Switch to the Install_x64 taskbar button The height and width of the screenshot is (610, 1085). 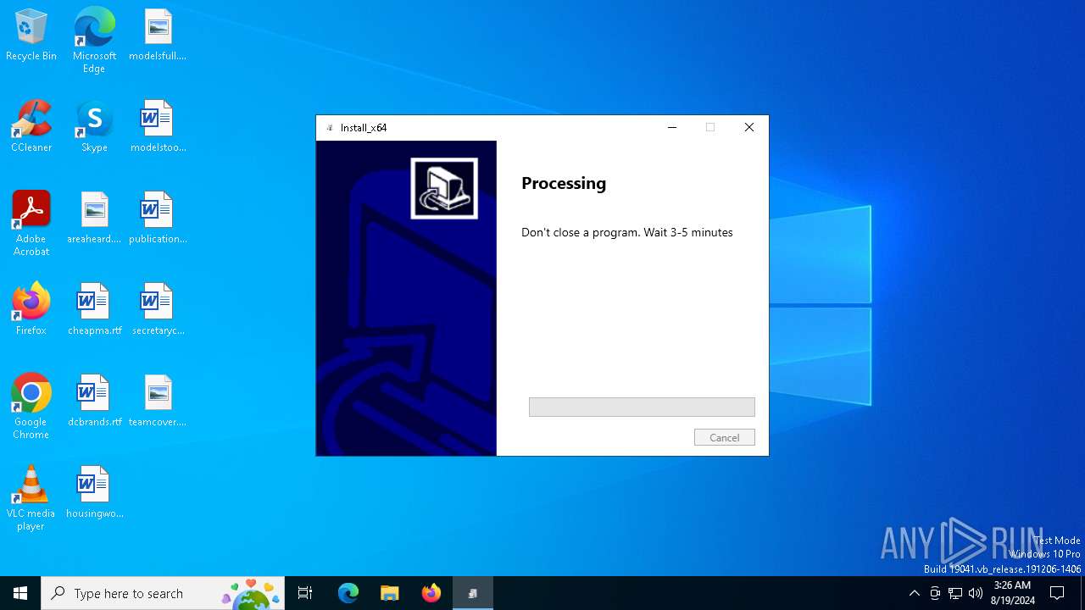472,593
